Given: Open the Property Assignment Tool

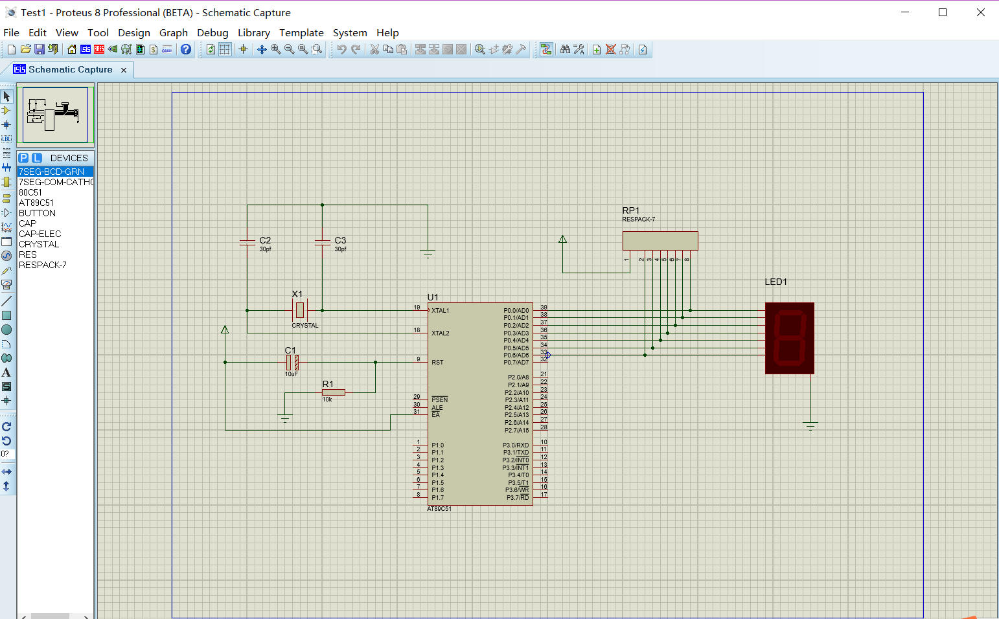Looking at the screenshot, I should tap(579, 49).
